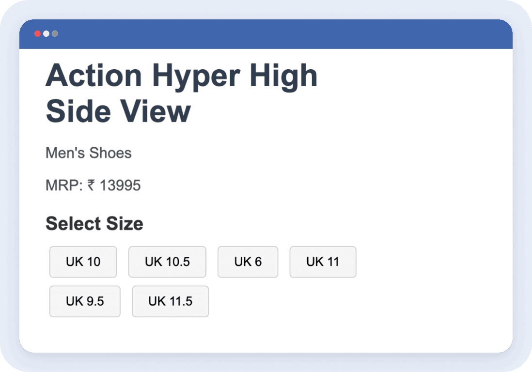Click the word "High" in the title
The height and width of the screenshot is (372, 532).
tap(283, 76)
